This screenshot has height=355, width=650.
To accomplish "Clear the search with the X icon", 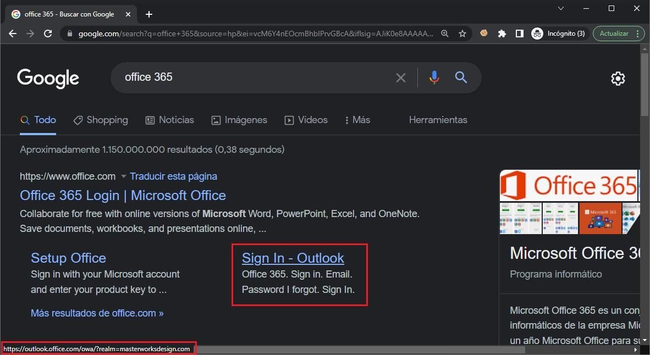I will [400, 77].
